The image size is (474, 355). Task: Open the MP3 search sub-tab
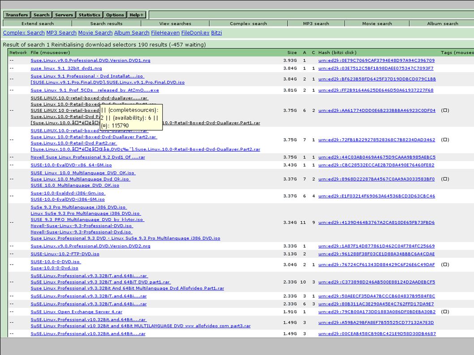[316, 24]
